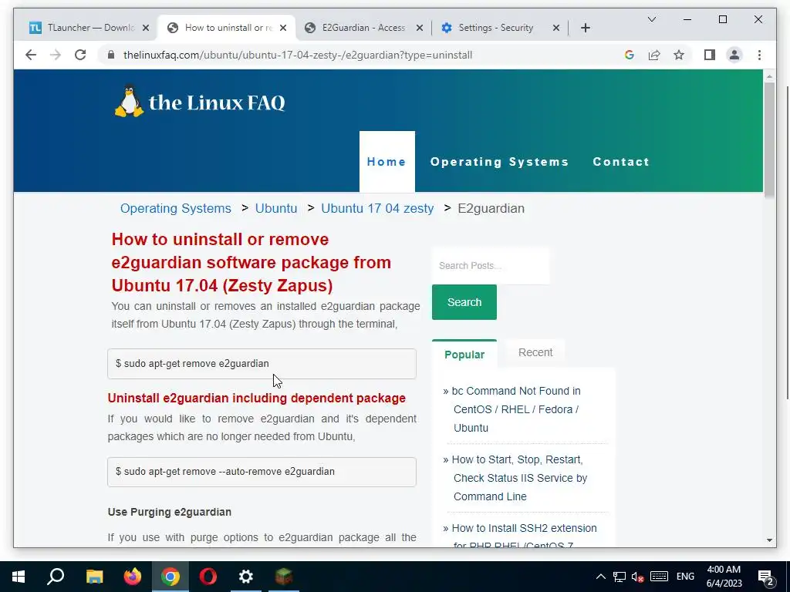Open the tab search chevron
This screenshot has height=592, width=790.
coord(651,19)
